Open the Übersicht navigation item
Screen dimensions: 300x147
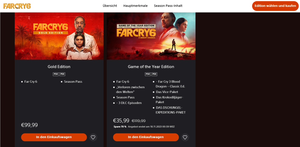tap(110, 6)
